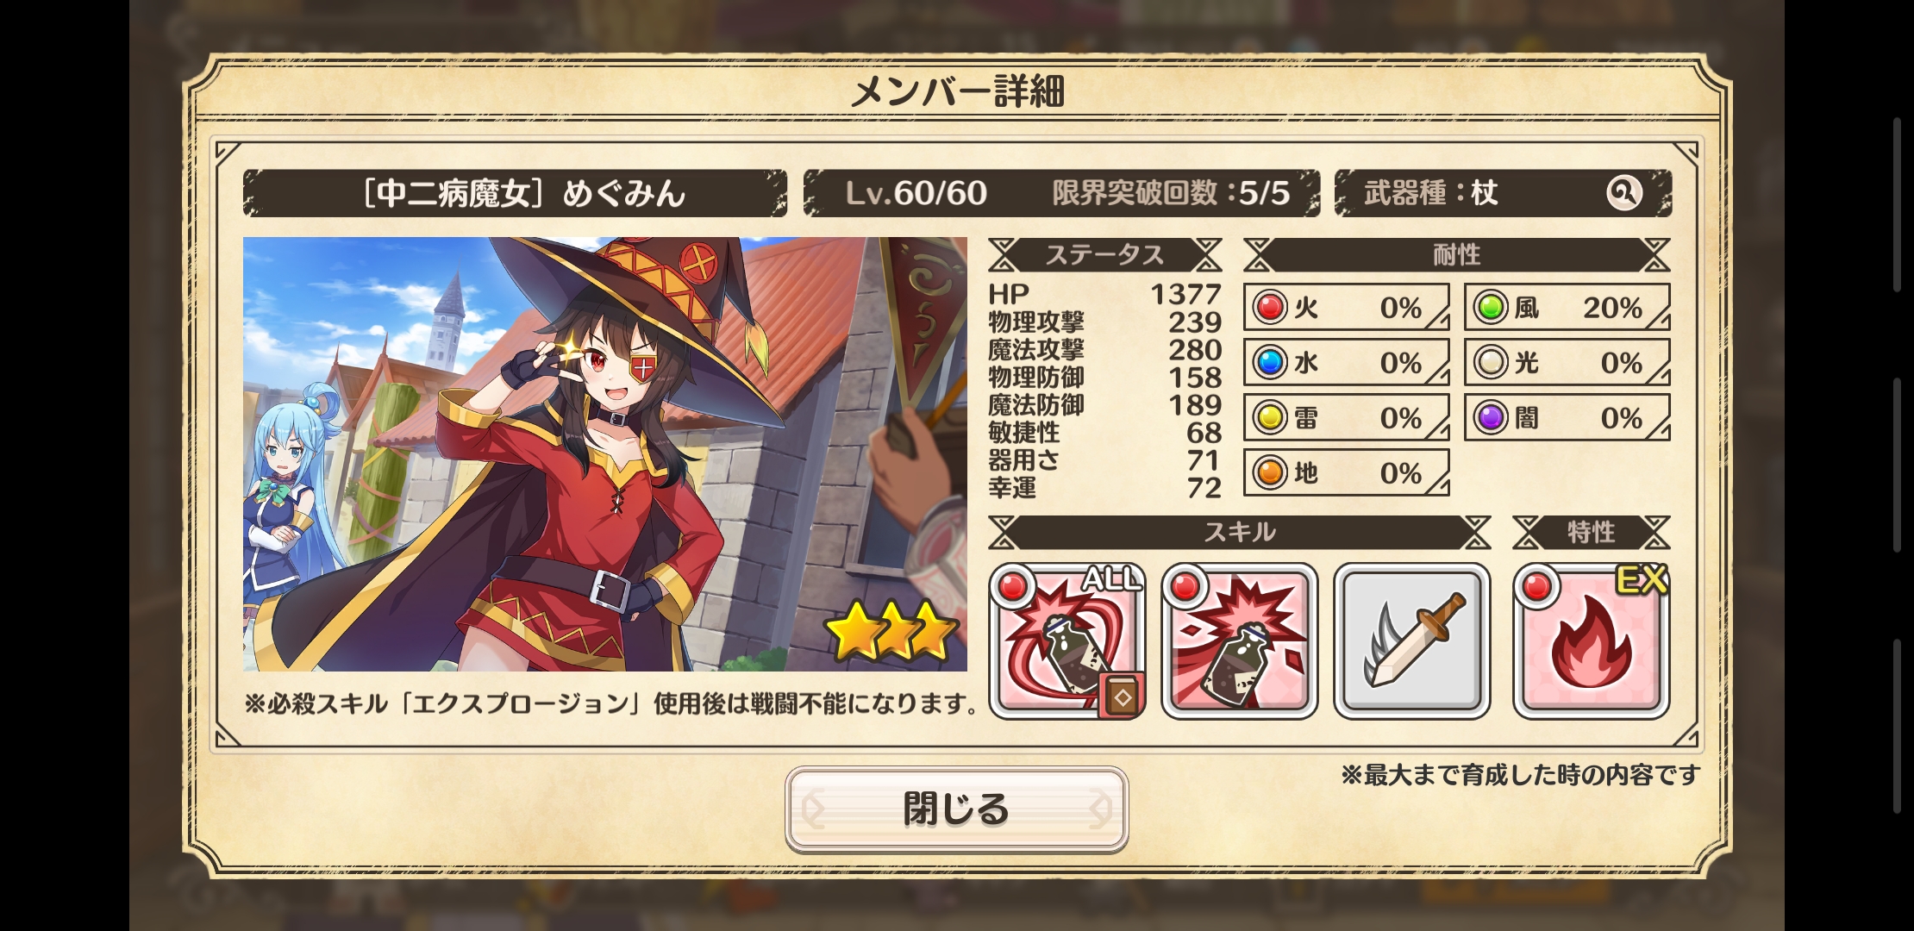Screen dimensions: 1914x931
Task: Tap the 武器種：杖 weapon type bar
Action: (1503, 193)
